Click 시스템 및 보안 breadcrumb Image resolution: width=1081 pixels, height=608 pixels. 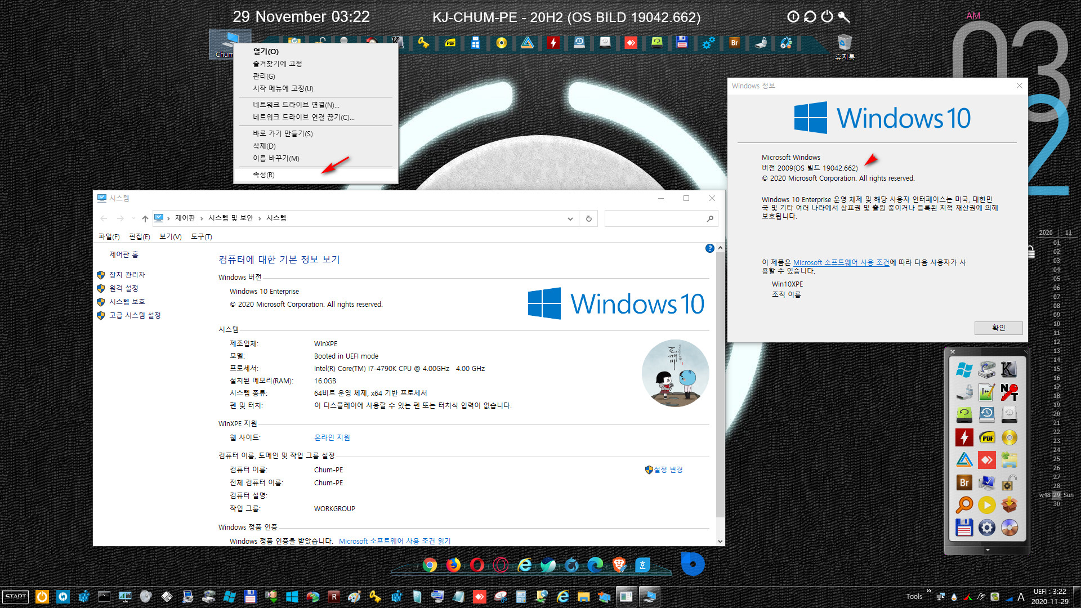coord(231,218)
